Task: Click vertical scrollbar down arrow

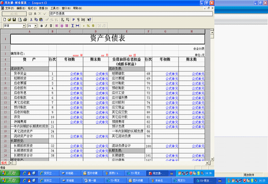Action: (212, 159)
